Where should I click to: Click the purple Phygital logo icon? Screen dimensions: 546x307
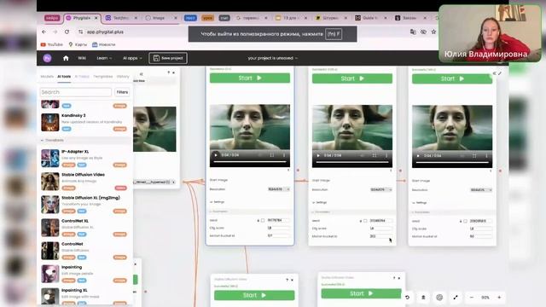48,58
